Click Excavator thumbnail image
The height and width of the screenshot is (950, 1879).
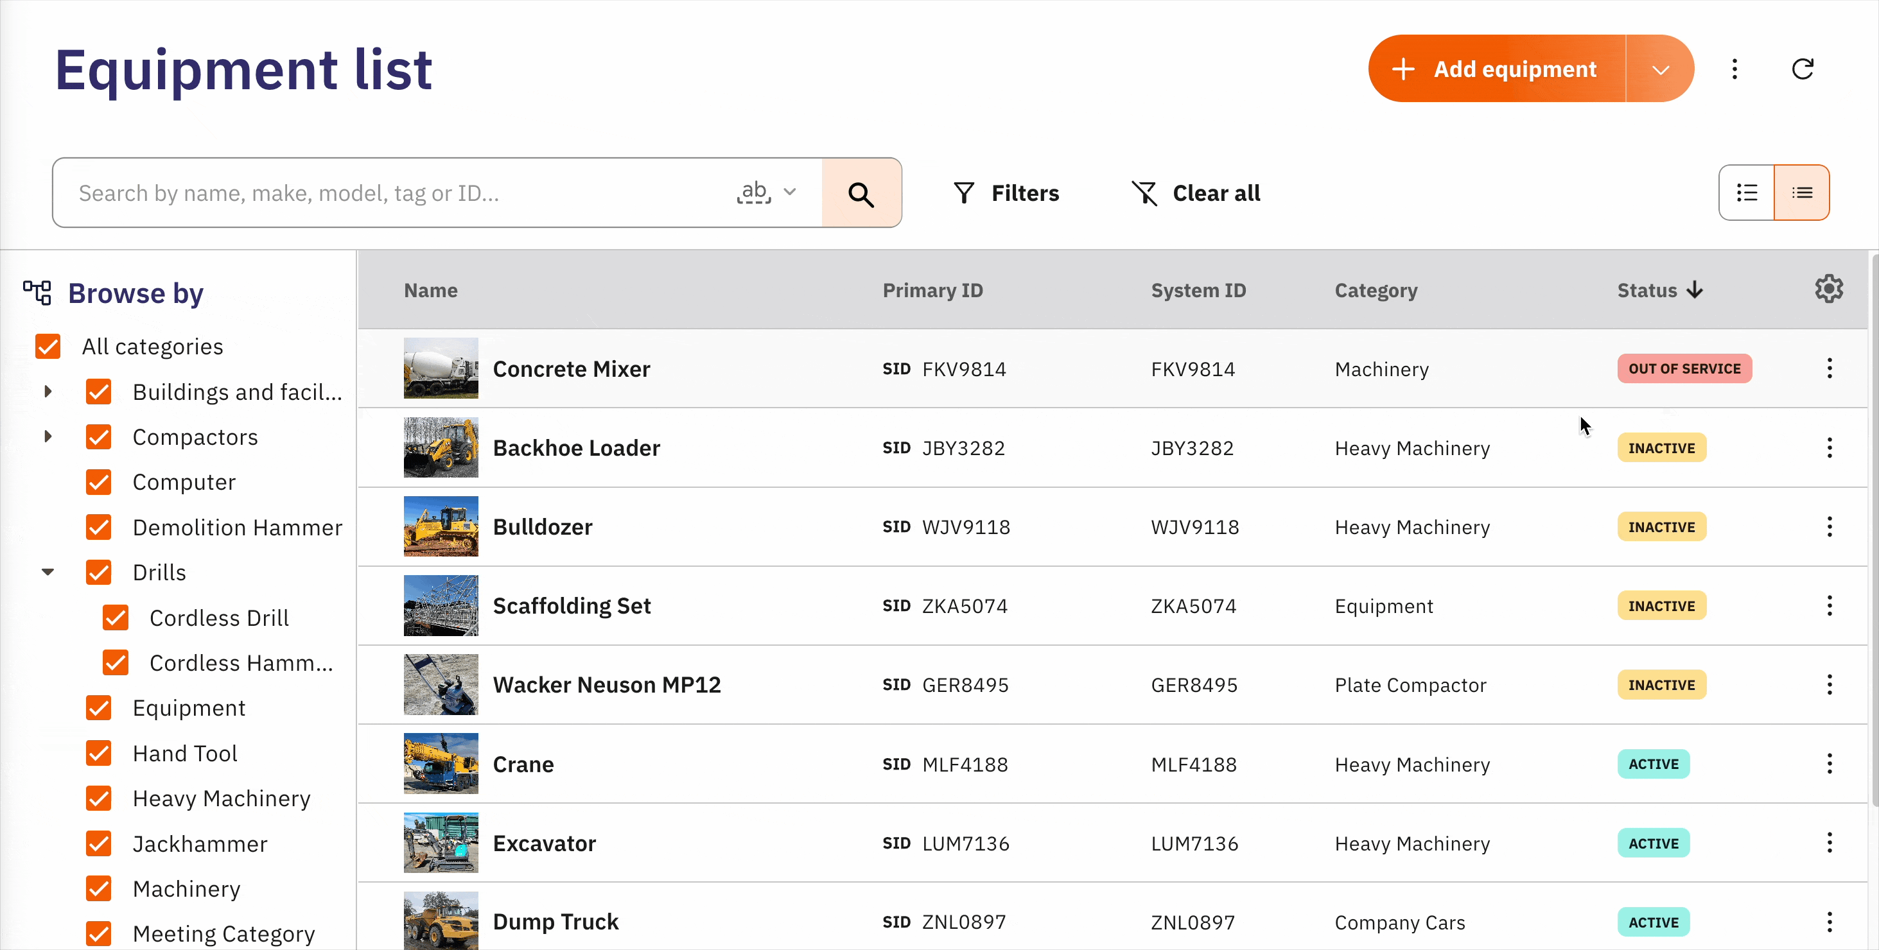pyautogui.click(x=441, y=843)
